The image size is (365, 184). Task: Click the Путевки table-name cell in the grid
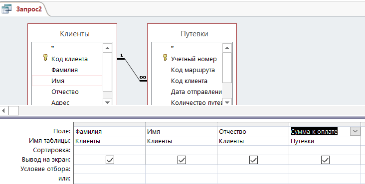[325, 141]
